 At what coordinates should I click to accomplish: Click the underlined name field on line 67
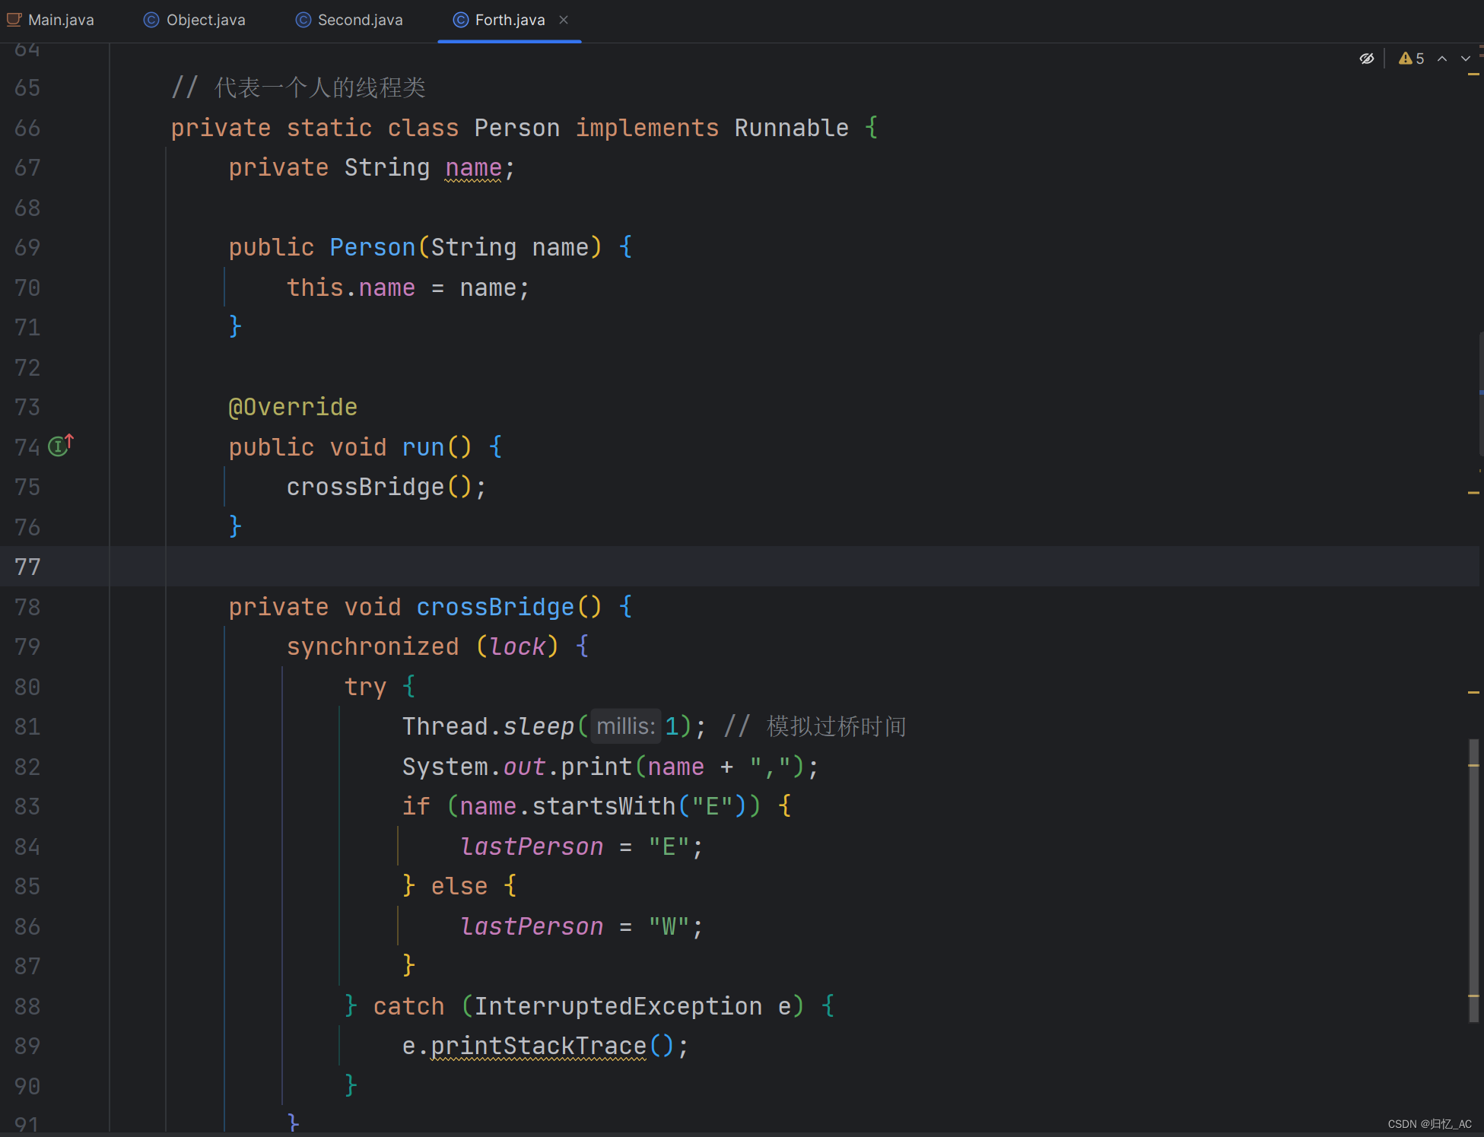[x=473, y=167]
